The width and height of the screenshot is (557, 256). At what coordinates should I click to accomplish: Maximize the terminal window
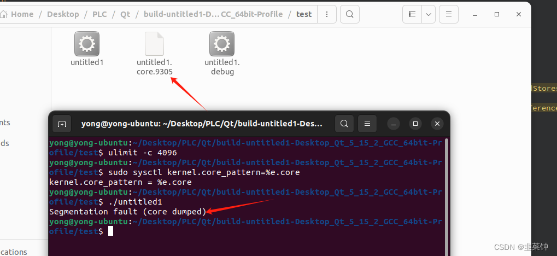point(415,124)
